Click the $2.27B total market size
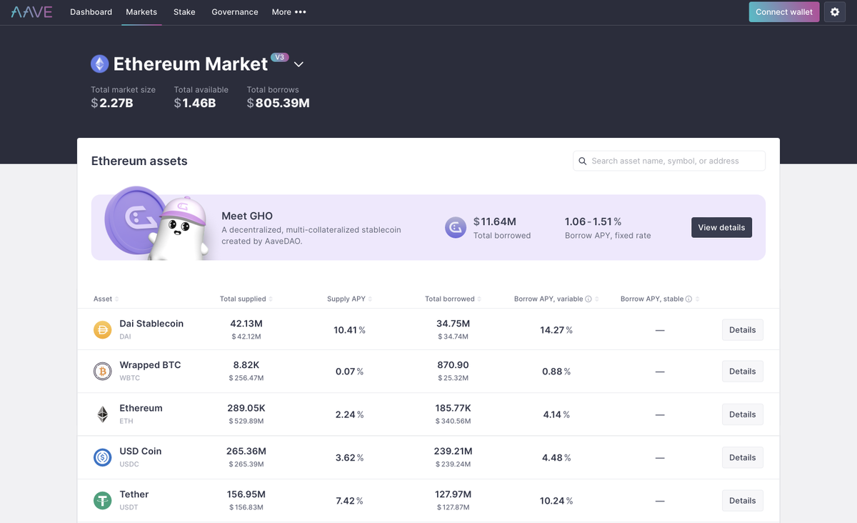This screenshot has height=523, width=857. click(112, 103)
